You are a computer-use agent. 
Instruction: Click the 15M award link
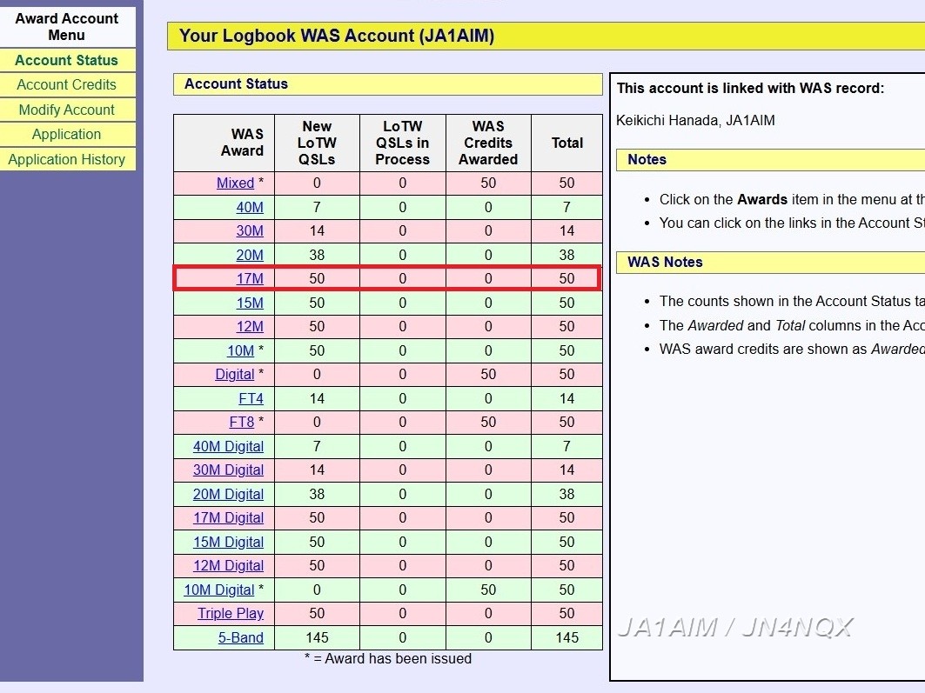[x=250, y=303]
